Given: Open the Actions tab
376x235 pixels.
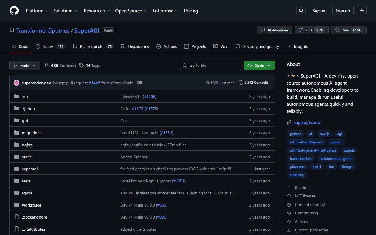Looking at the screenshot, I should (x=167, y=46).
